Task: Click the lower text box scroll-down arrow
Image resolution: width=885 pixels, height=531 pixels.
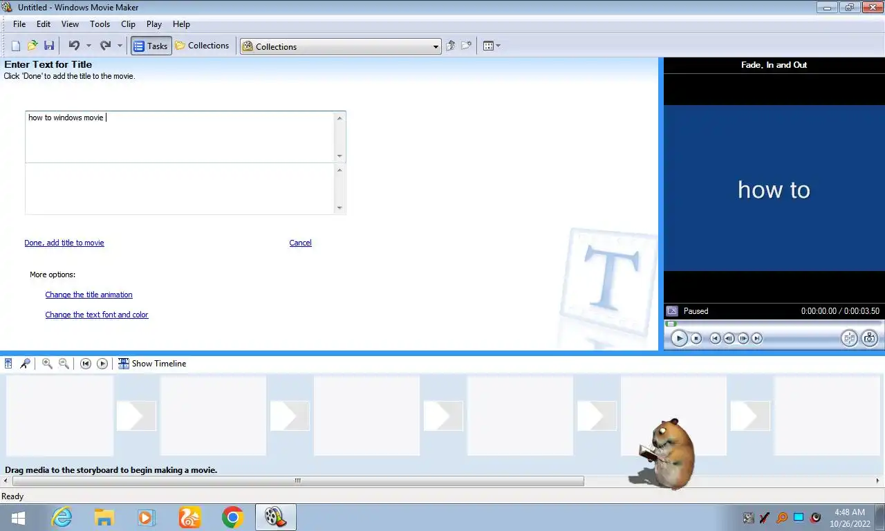Action: [x=339, y=208]
